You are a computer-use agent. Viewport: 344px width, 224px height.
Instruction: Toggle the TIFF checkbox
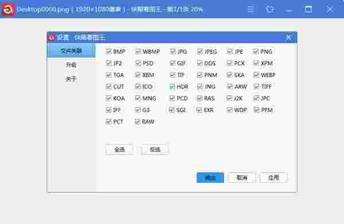256,87
